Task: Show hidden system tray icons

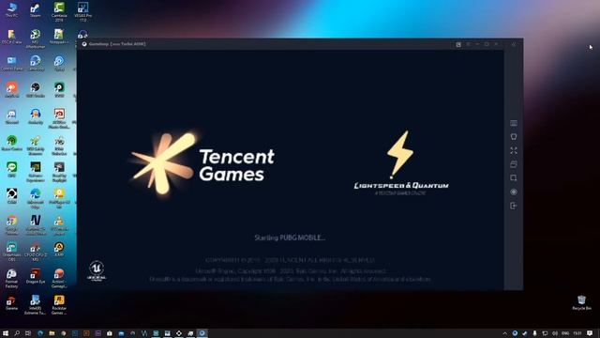Action: click(x=504, y=333)
